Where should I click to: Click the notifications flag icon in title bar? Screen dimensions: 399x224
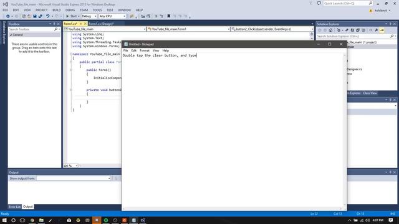tap(310, 3)
